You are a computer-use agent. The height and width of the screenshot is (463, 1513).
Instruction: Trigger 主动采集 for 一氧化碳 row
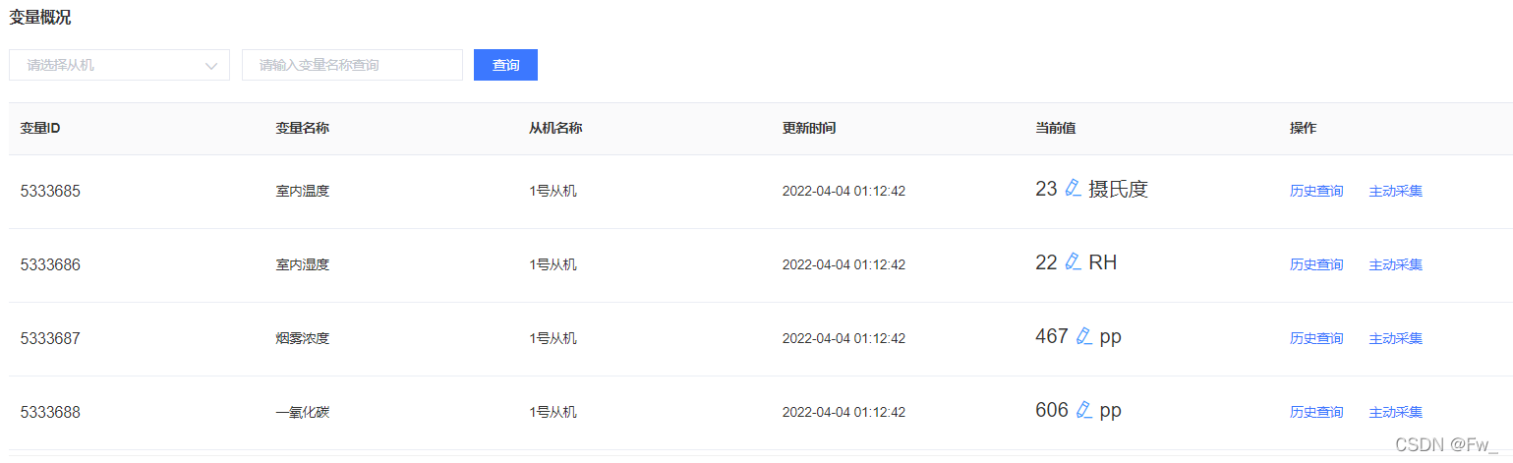(1395, 412)
